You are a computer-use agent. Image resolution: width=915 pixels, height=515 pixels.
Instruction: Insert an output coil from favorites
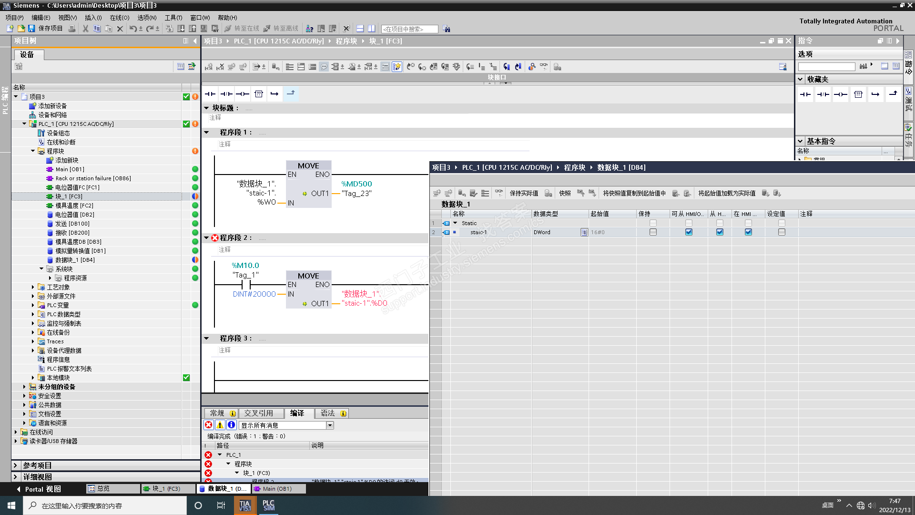(x=840, y=94)
